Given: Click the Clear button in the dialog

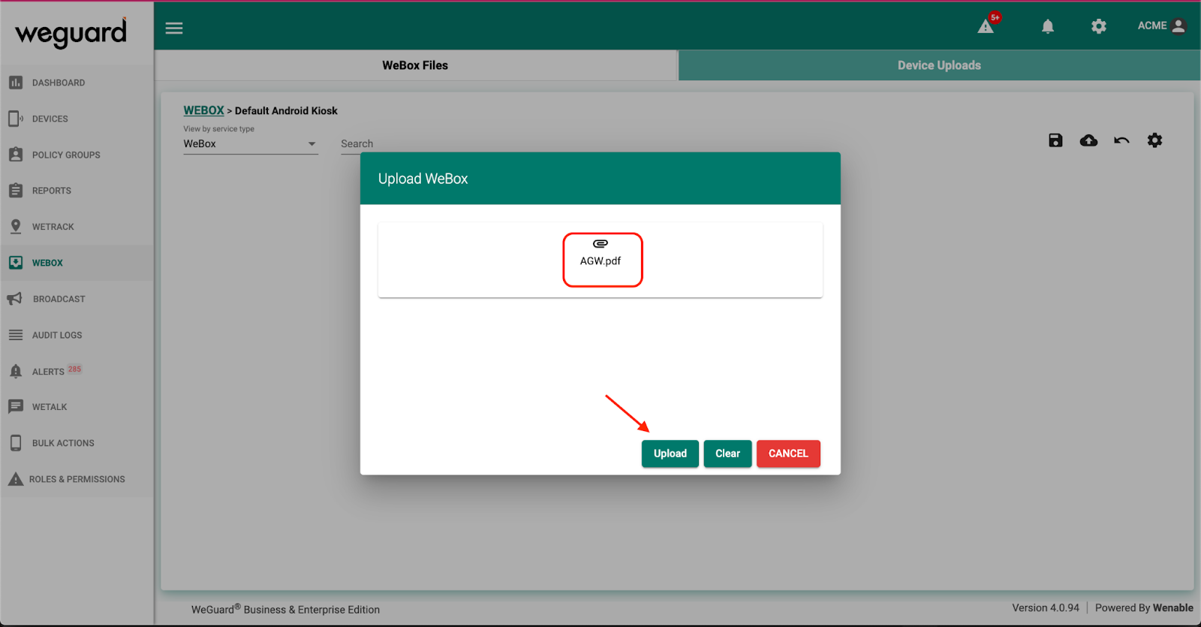Looking at the screenshot, I should 727,454.
